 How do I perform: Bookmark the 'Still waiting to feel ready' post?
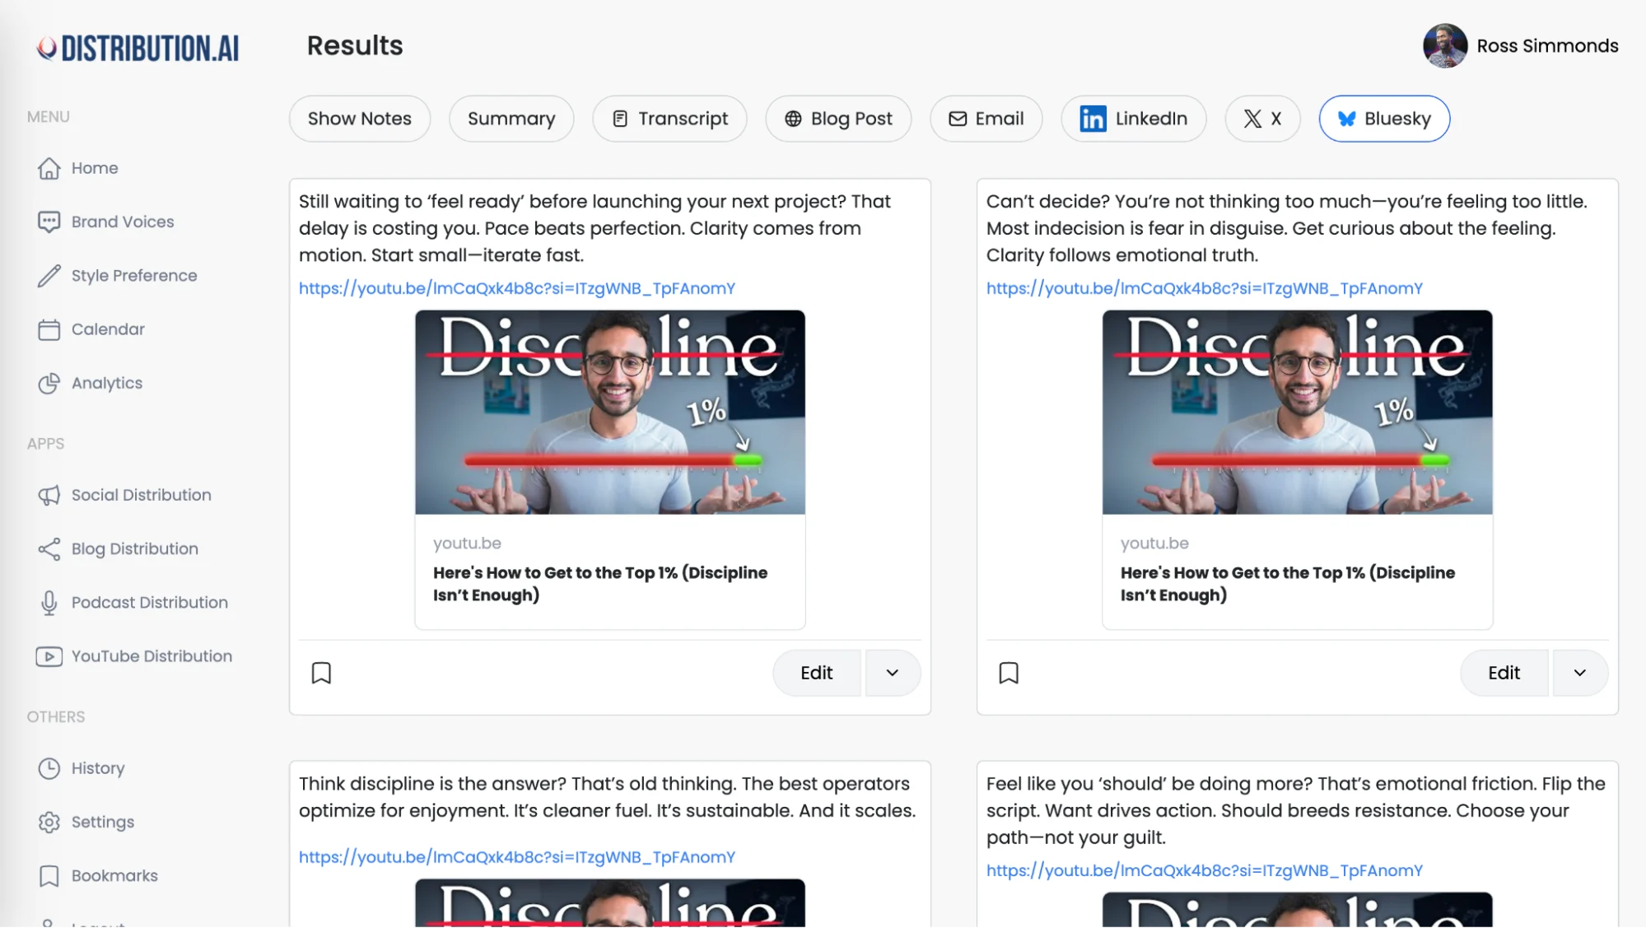(x=321, y=673)
